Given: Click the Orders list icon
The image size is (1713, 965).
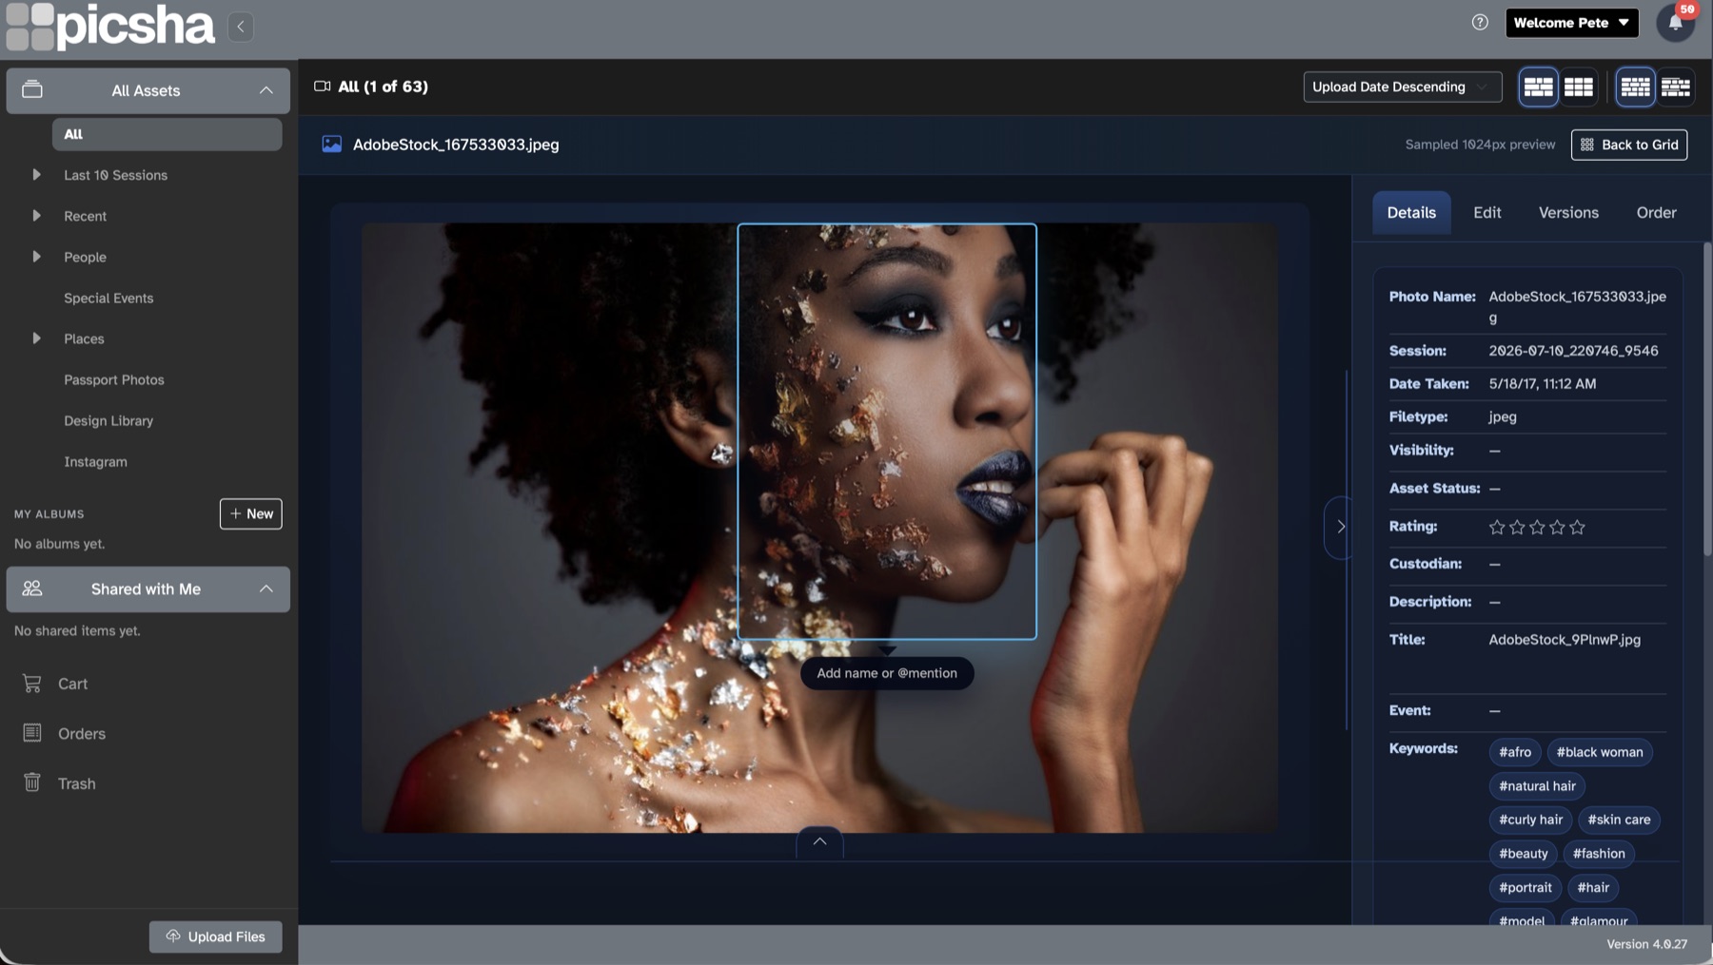Looking at the screenshot, I should click(x=32, y=733).
